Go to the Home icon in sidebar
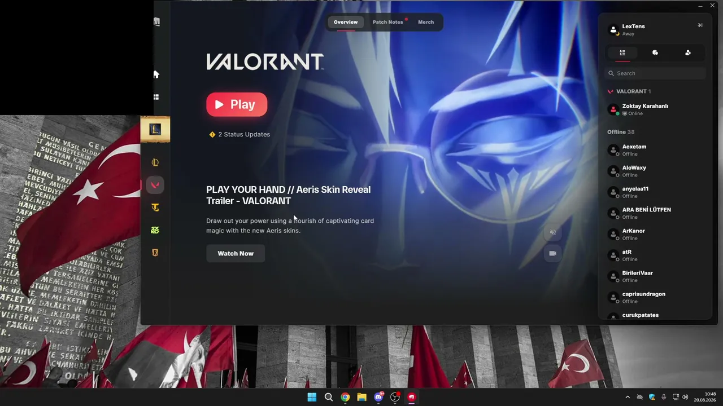This screenshot has height=406, width=723. tap(156, 74)
